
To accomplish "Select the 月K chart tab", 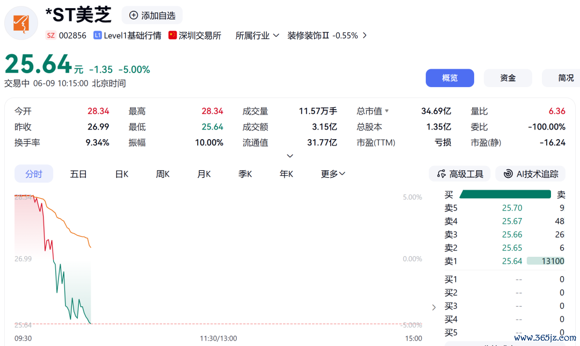I will 204,174.
